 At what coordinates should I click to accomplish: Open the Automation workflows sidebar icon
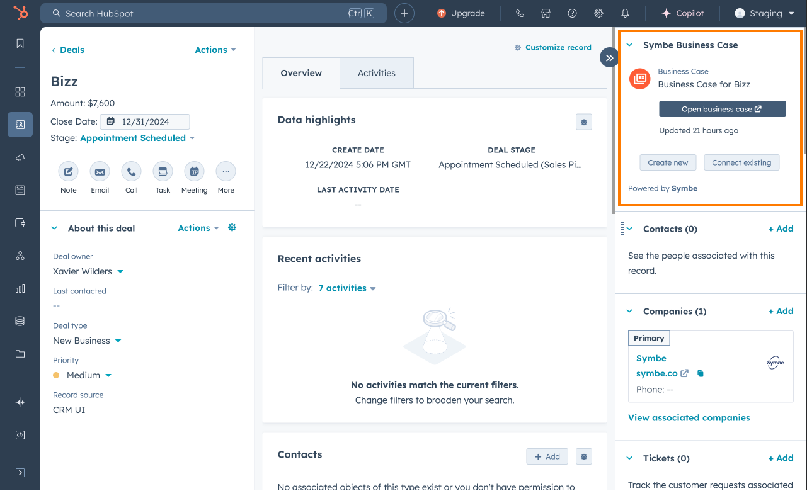tap(20, 256)
